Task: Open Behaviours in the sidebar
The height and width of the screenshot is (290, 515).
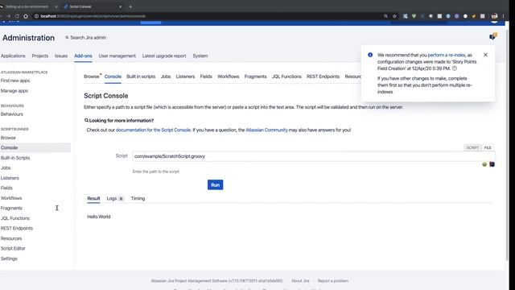Action: pos(12,114)
